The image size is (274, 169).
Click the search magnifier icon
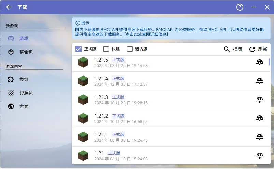tap(227, 49)
